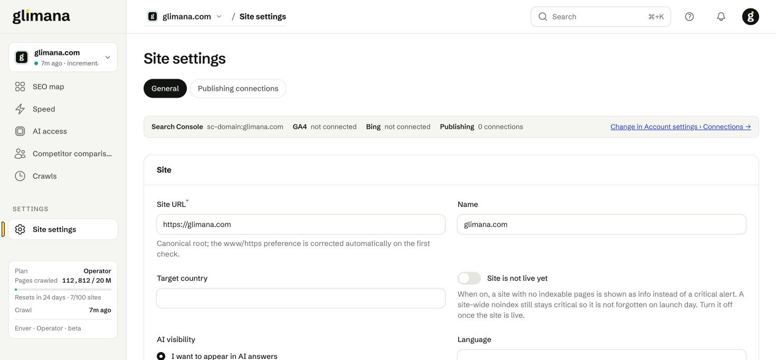Viewport: 776px width, 360px height.
Task: Click the Name input field
Action: (x=602, y=224)
